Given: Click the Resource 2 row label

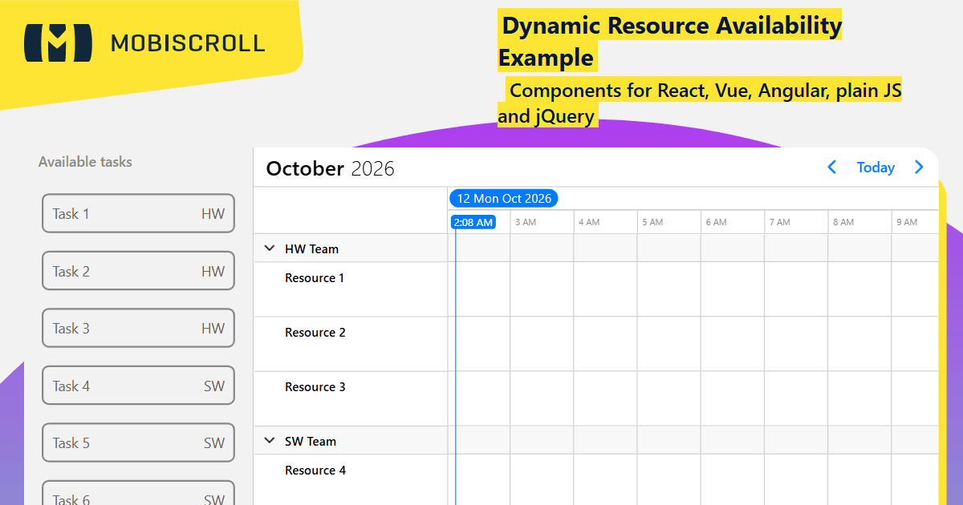Looking at the screenshot, I should [x=315, y=333].
